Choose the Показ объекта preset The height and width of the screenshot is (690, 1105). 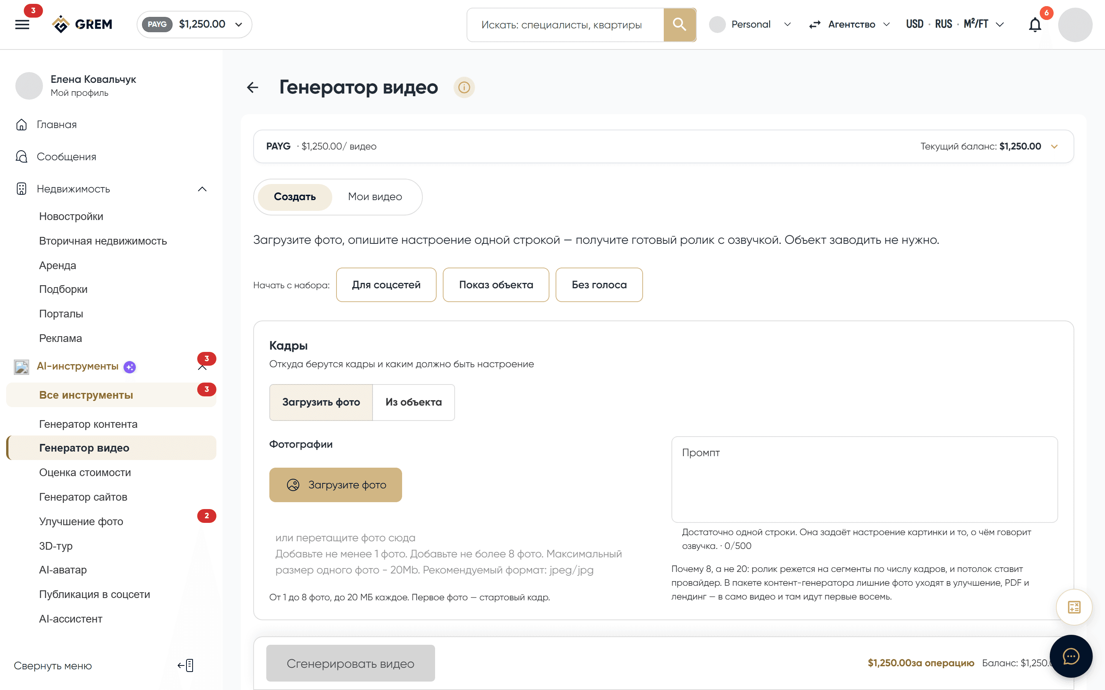(496, 285)
